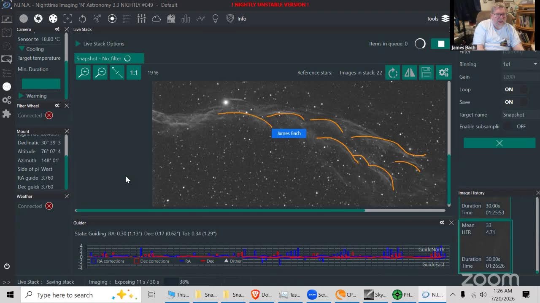Open the Filter Wheel panel settings gears
540x303 pixels.
(57, 106)
